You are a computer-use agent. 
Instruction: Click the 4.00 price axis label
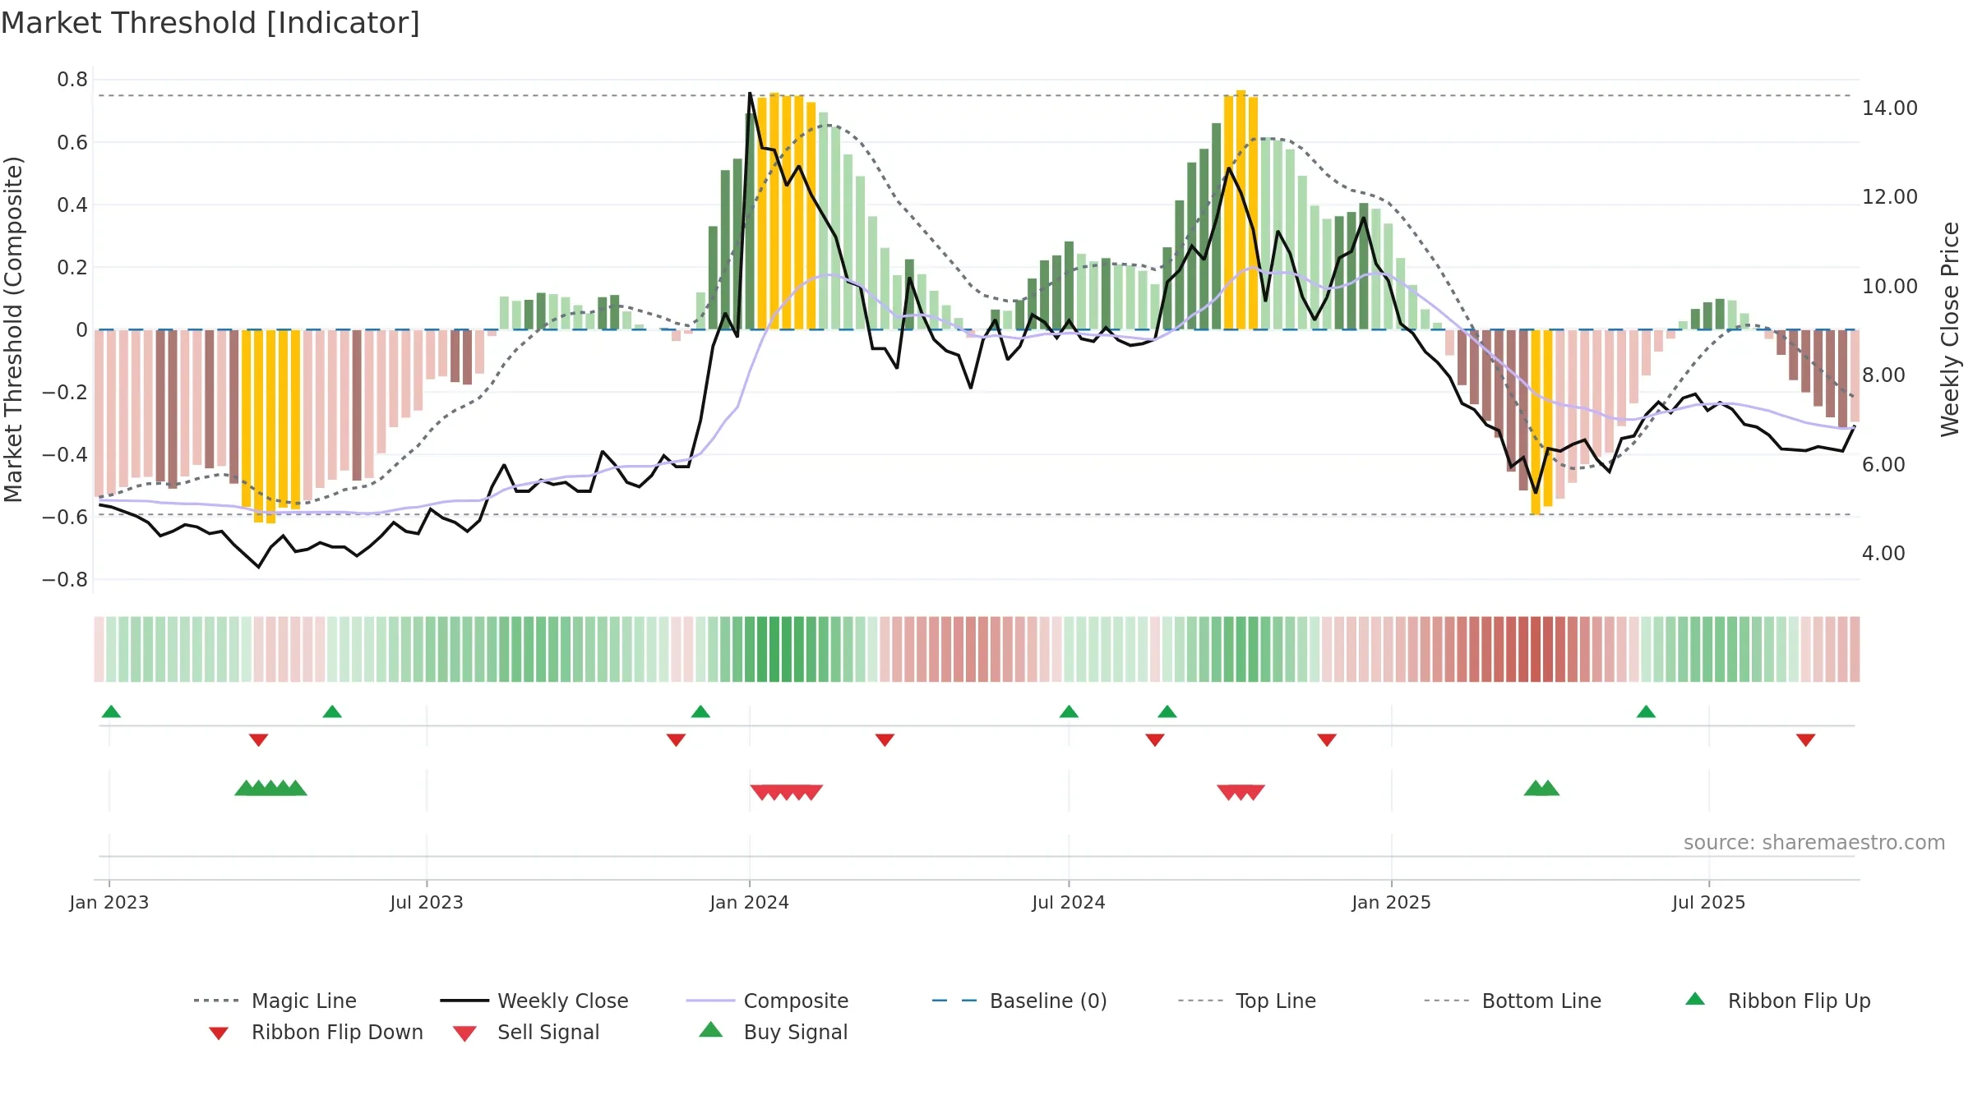pyautogui.click(x=1883, y=554)
